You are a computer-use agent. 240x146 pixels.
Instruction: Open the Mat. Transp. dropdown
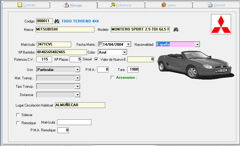[77, 78]
